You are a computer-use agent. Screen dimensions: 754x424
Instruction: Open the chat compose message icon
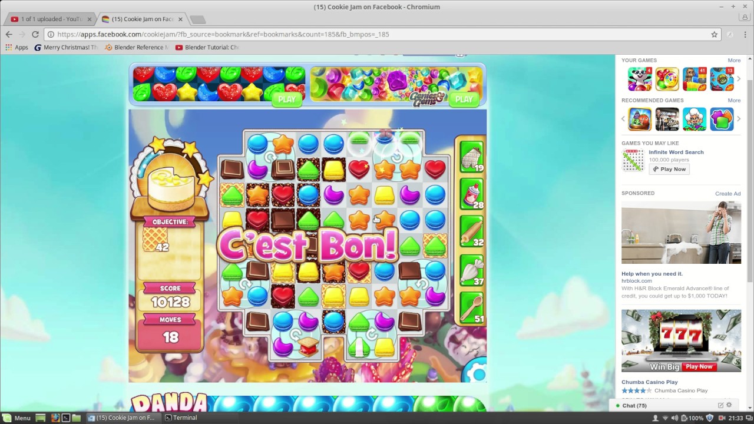720,405
